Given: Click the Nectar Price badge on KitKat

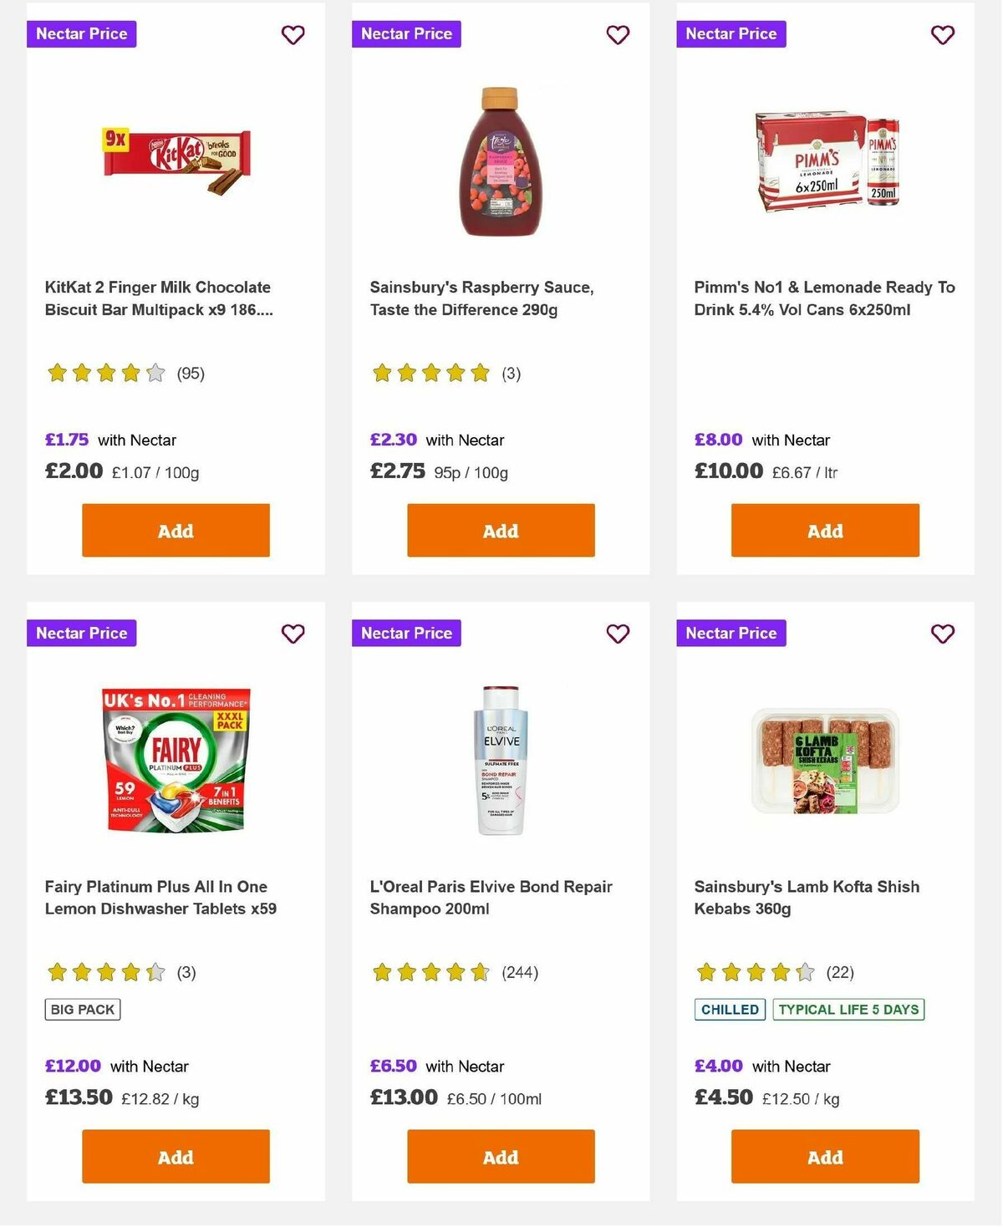Looking at the screenshot, I should tap(81, 33).
